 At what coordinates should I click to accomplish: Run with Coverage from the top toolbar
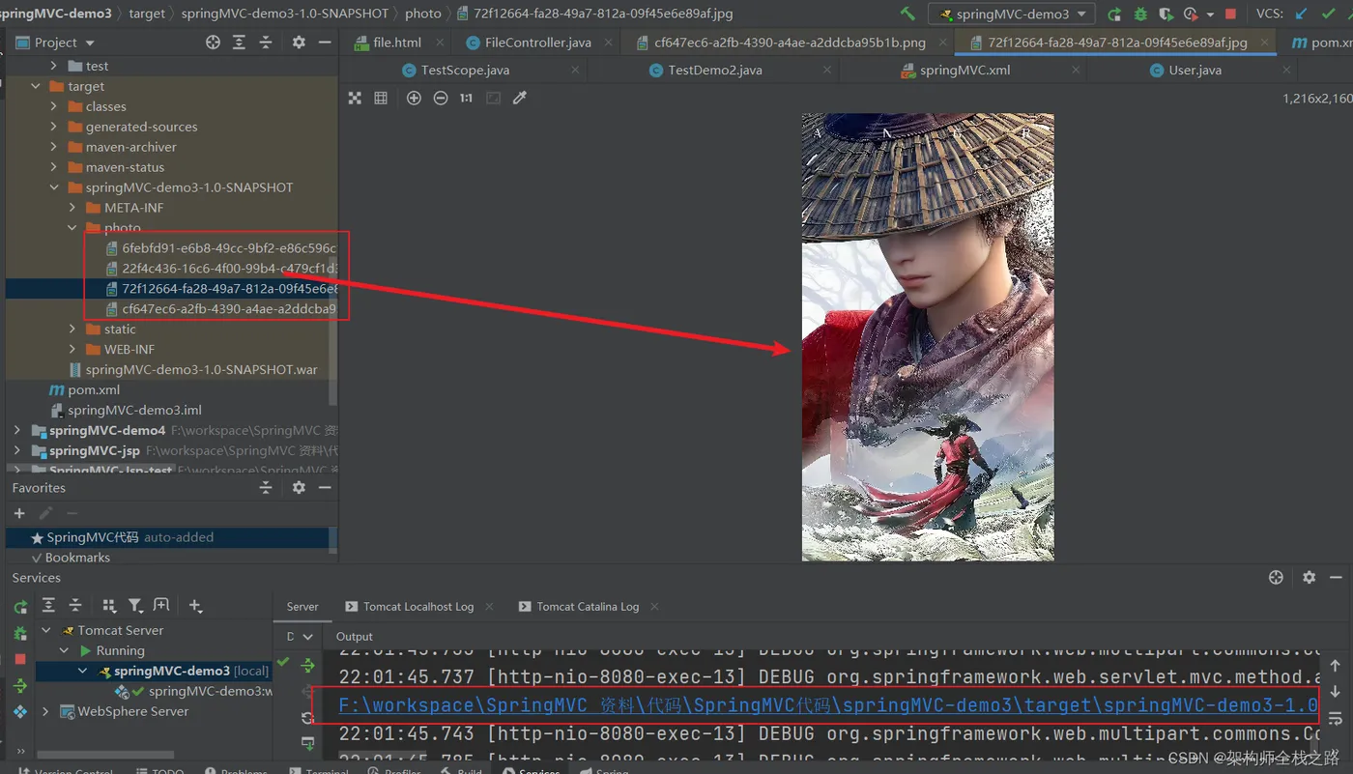(x=1166, y=14)
